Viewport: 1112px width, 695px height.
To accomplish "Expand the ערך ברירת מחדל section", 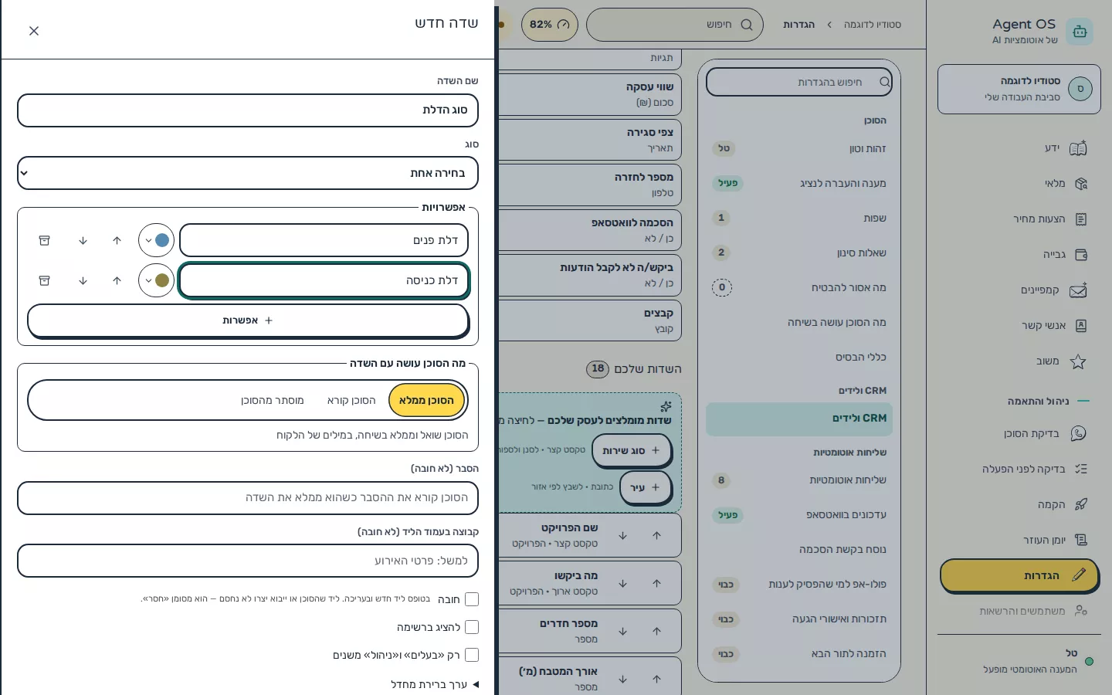I will pos(435,684).
